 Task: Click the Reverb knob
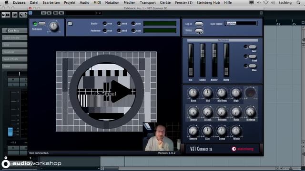tap(193, 131)
